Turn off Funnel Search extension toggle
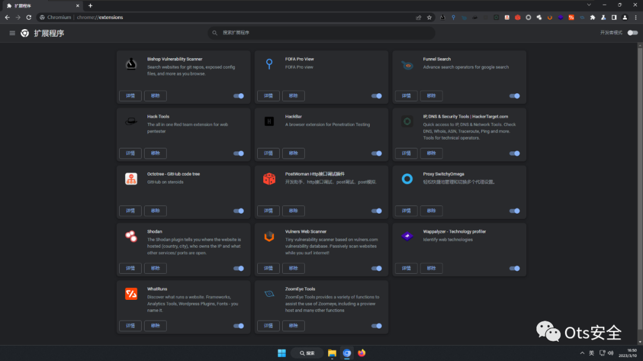 (x=514, y=96)
